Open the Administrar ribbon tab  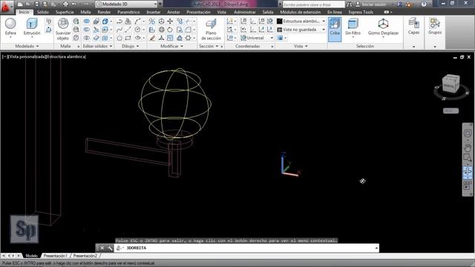245,12
